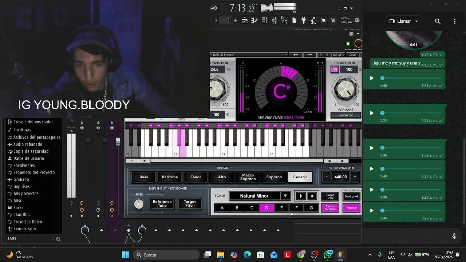Screen dimensions: 466x262
Task: Click the Buscar taskbar search field
Action: (167, 255)
